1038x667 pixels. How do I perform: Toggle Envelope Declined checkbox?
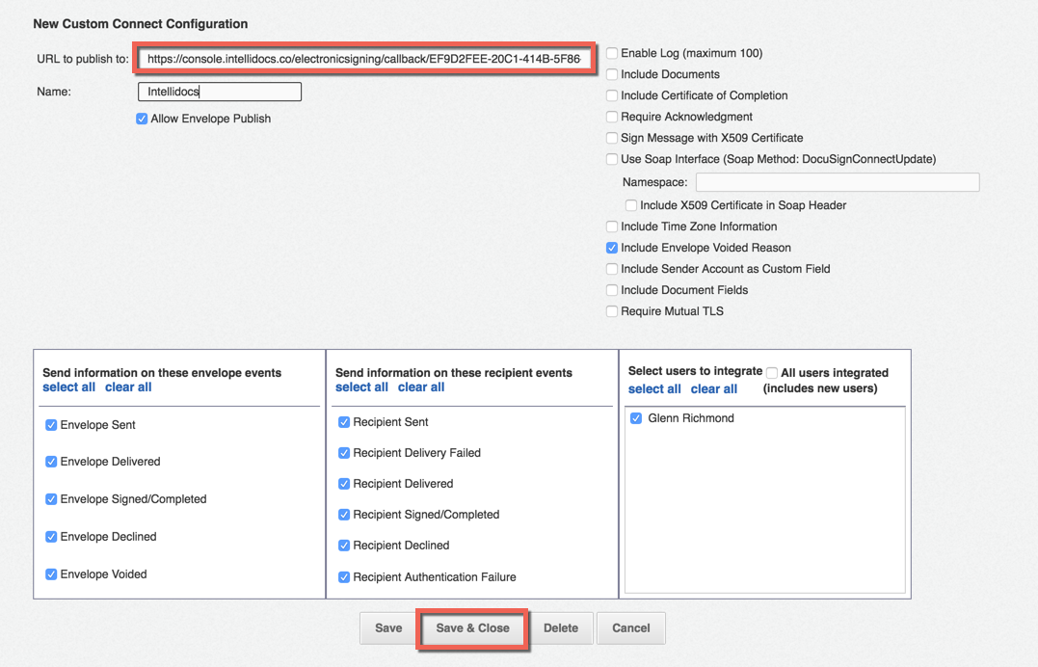(51, 537)
